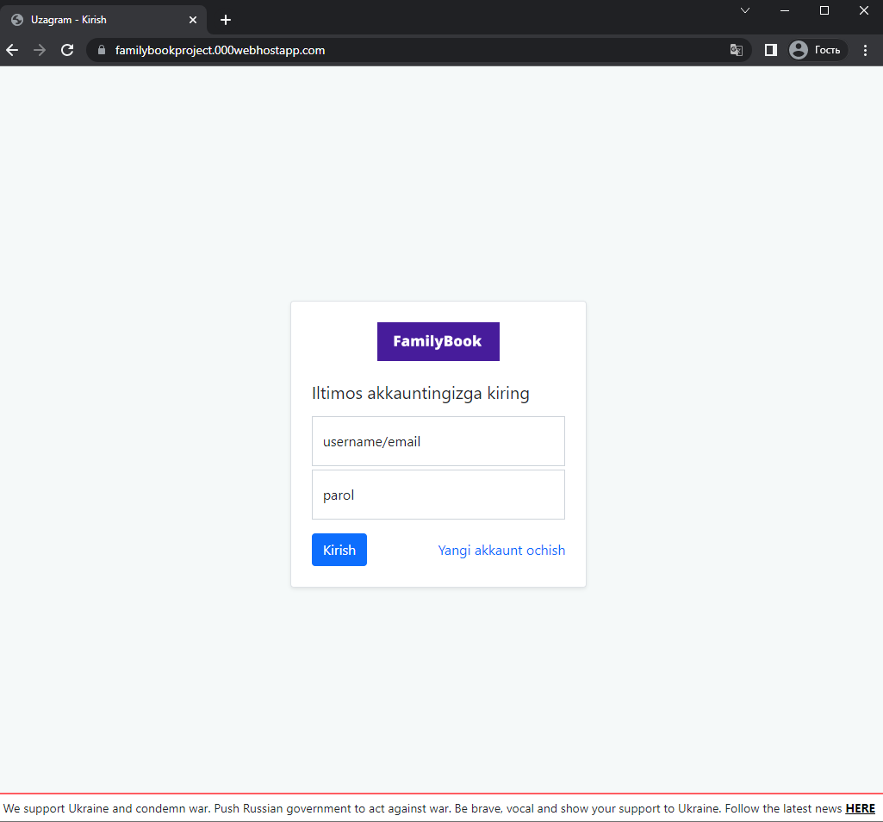Viewport: 883px width, 822px height.
Task: Minimize the browser window
Action: click(785, 10)
